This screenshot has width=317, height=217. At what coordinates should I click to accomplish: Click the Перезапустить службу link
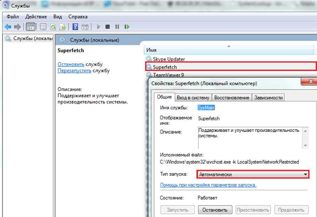(74, 71)
